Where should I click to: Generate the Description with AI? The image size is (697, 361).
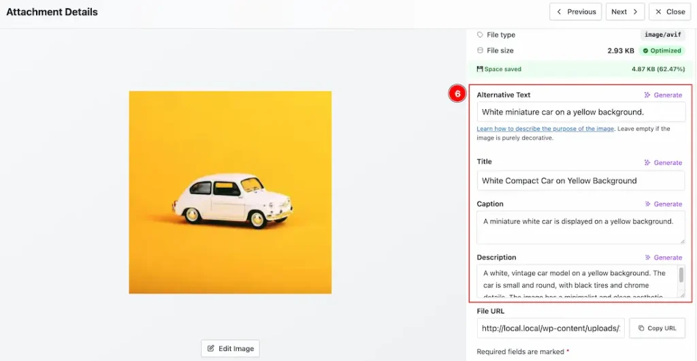[663, 257]
